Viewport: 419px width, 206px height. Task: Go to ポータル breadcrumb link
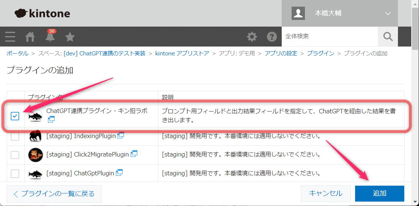[17, 54]
